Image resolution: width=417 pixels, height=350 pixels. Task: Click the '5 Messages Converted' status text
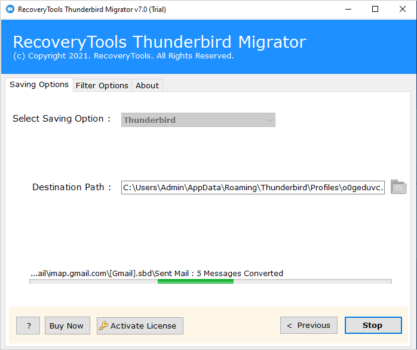[240, 274]
